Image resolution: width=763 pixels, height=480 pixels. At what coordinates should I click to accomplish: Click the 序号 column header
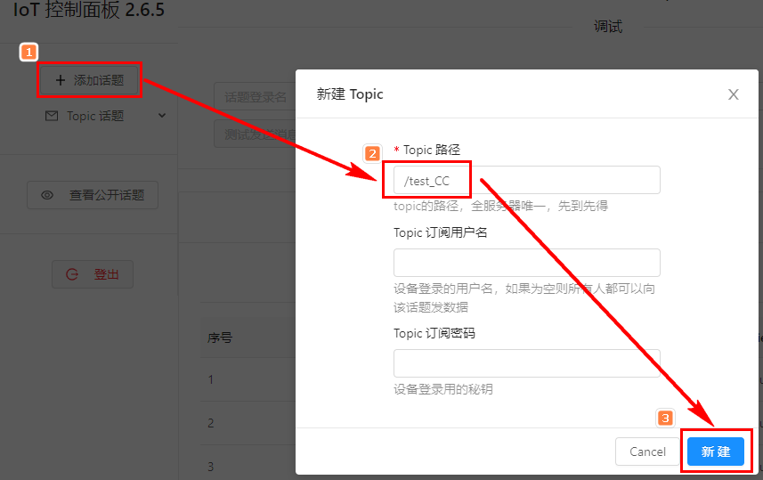coord(220,338)
